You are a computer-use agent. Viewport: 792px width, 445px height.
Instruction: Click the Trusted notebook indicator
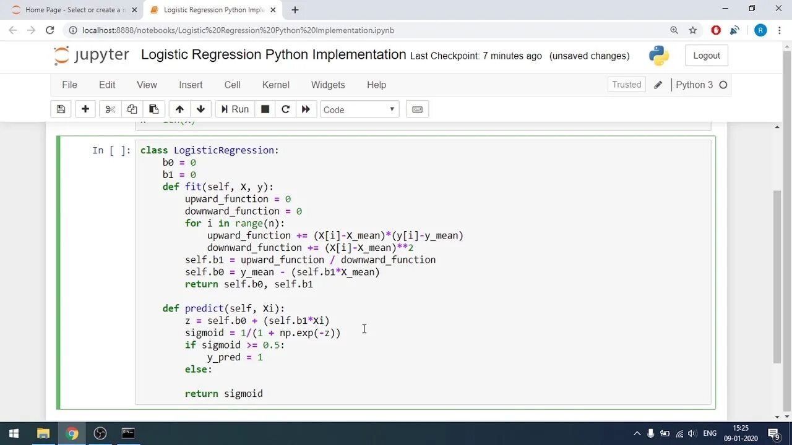627,85
